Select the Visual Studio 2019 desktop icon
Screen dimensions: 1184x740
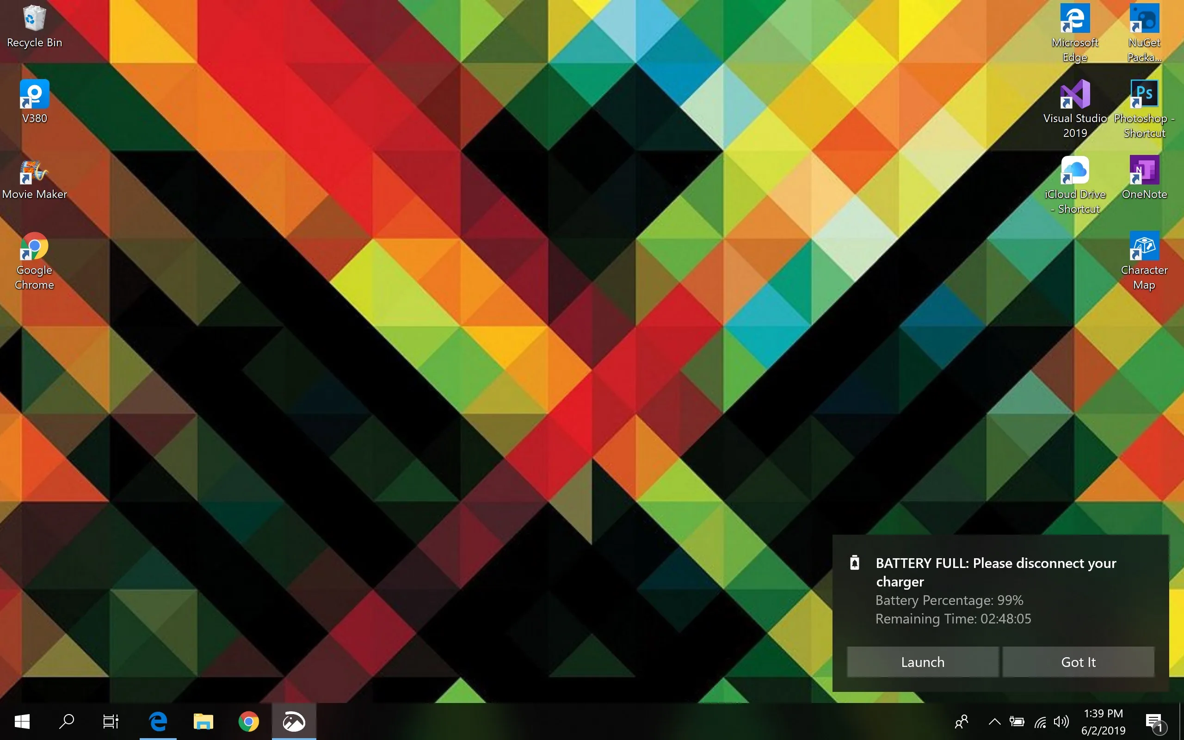[x=1075, y=109]
